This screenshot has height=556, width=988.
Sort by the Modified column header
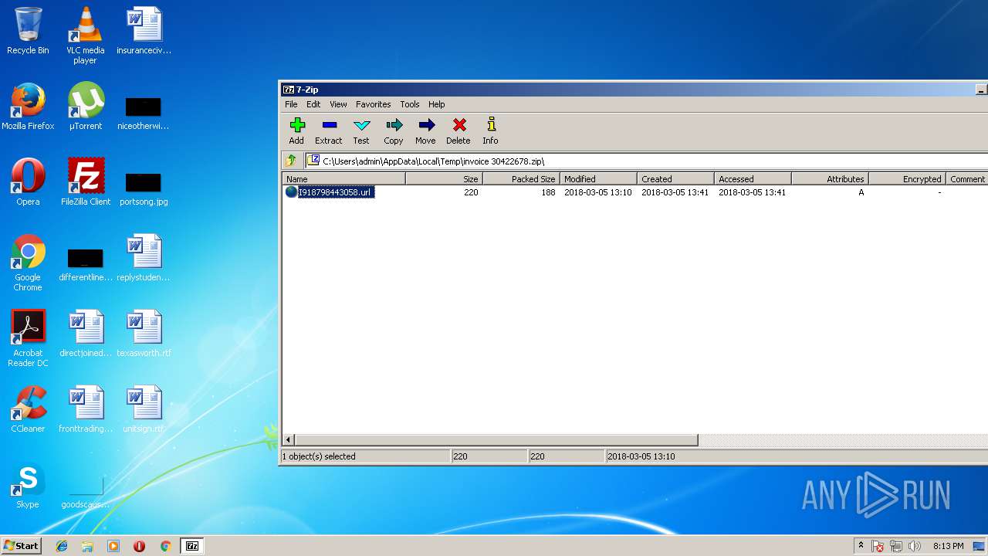[x=598, y=178]
